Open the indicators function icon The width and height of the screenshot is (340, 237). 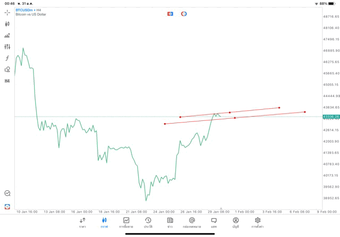tap(7, 58)
